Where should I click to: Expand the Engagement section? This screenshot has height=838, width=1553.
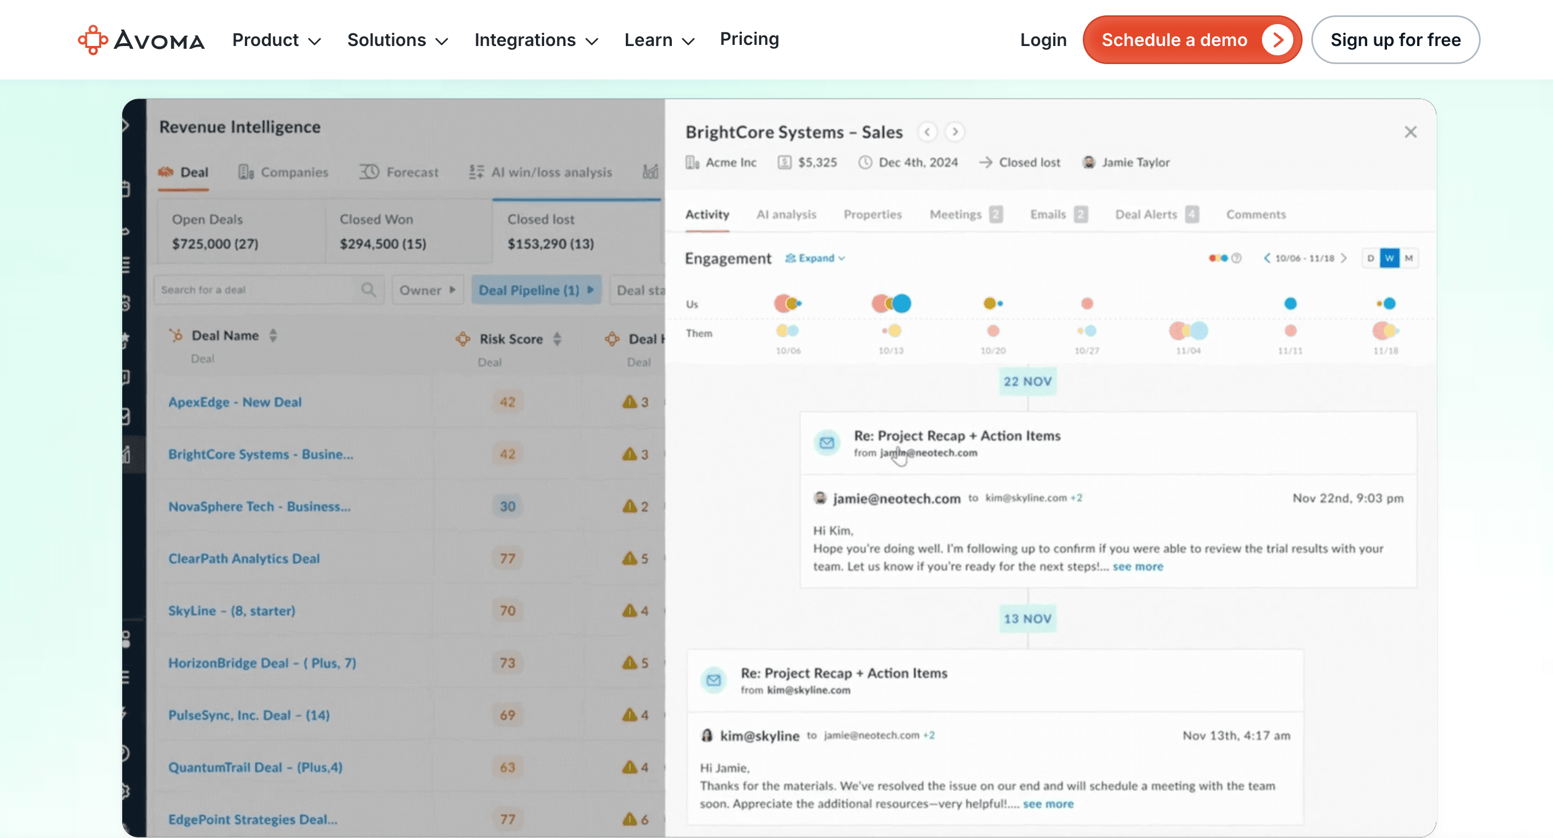coord(815,259)
